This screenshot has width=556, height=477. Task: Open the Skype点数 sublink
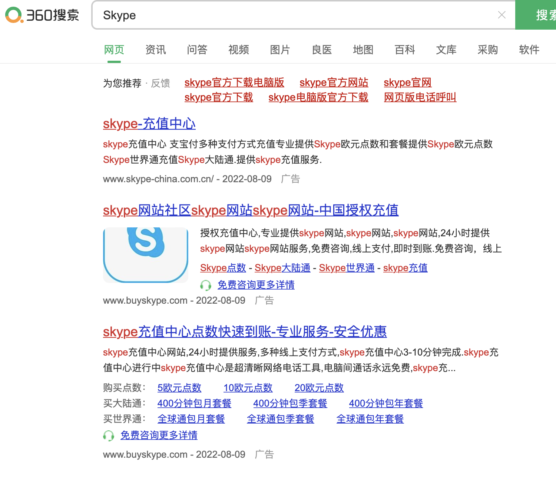pos(223,268)
